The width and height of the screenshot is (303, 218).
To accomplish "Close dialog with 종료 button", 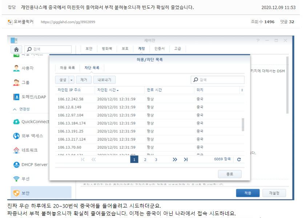I will tap(230, 174).
